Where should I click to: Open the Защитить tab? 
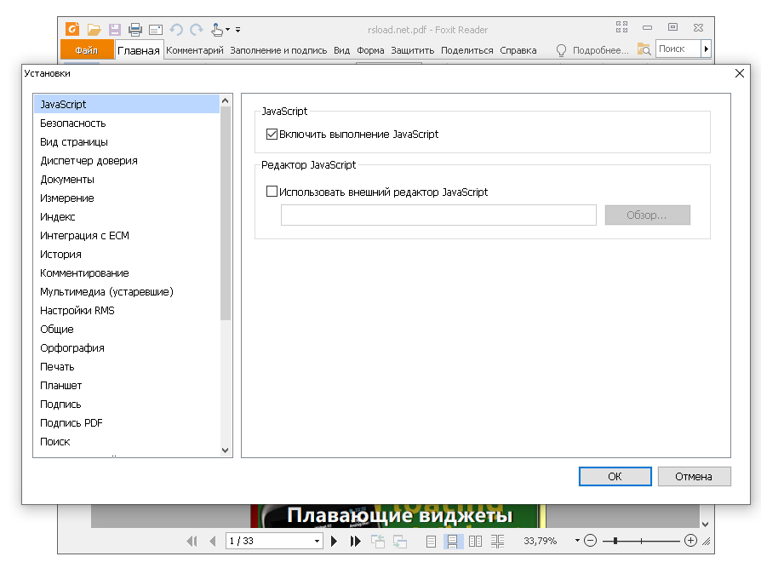coord(413,50)
